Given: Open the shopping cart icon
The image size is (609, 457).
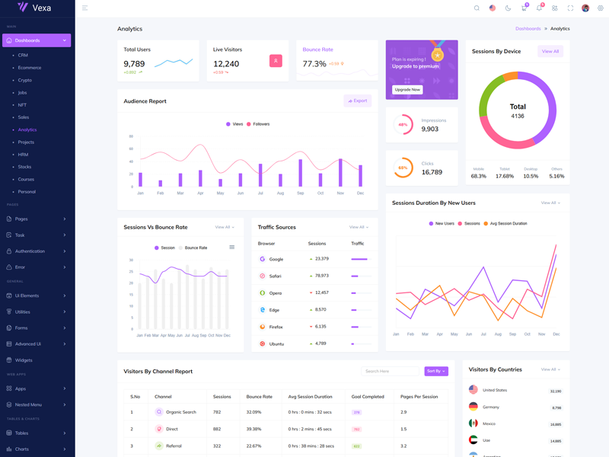Looking at the screenshot, I should [x=524, y=8].
